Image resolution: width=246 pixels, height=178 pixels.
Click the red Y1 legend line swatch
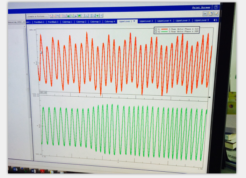pyautogui.click(x=165, y=29)
